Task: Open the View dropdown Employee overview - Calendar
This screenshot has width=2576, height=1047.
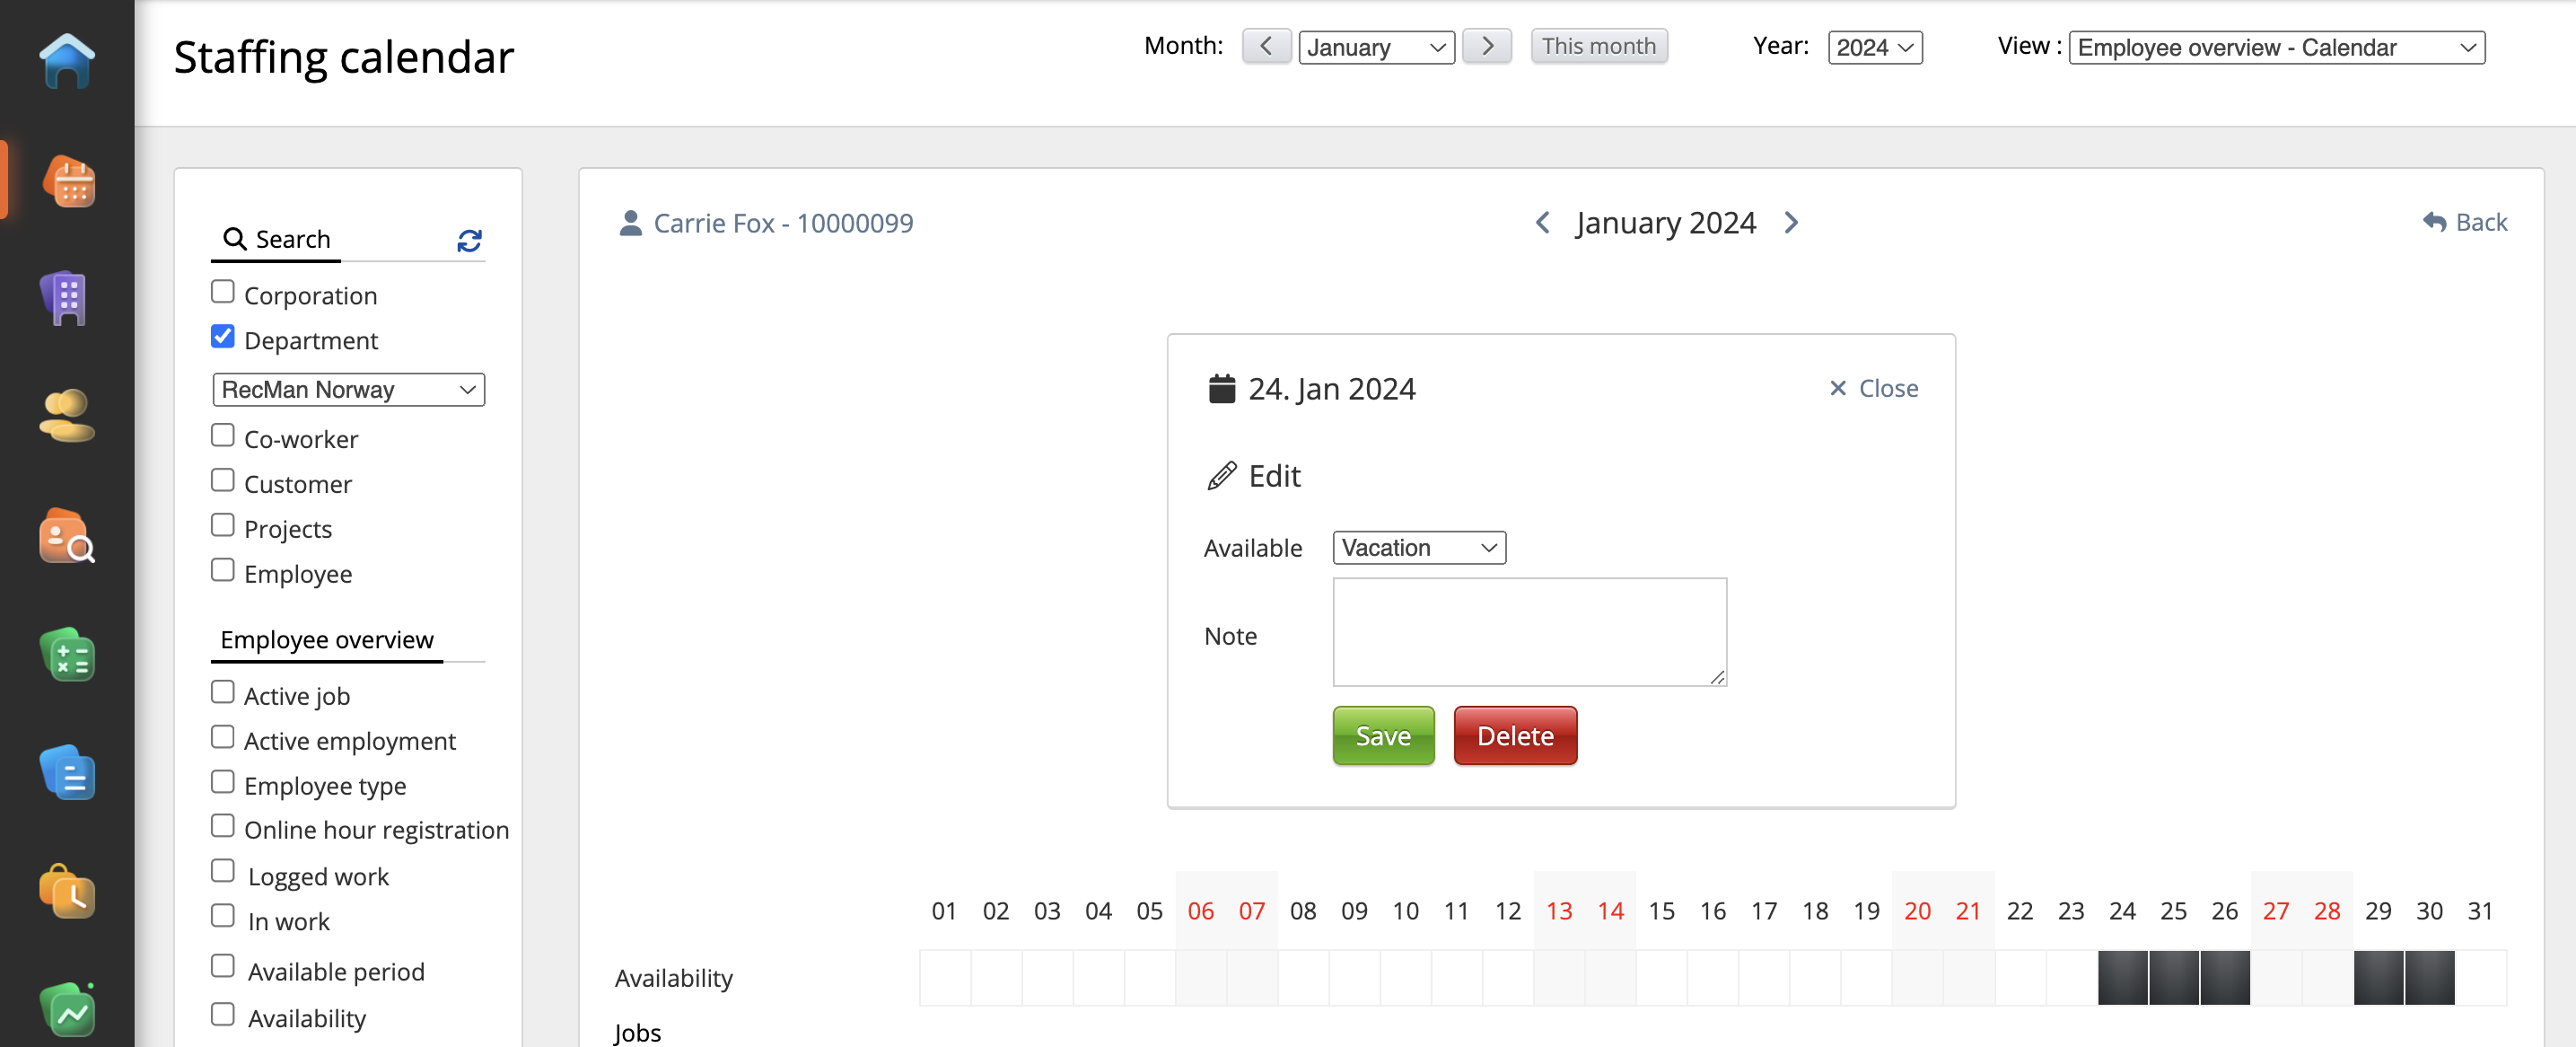Action: click(x=2275, y=47)
